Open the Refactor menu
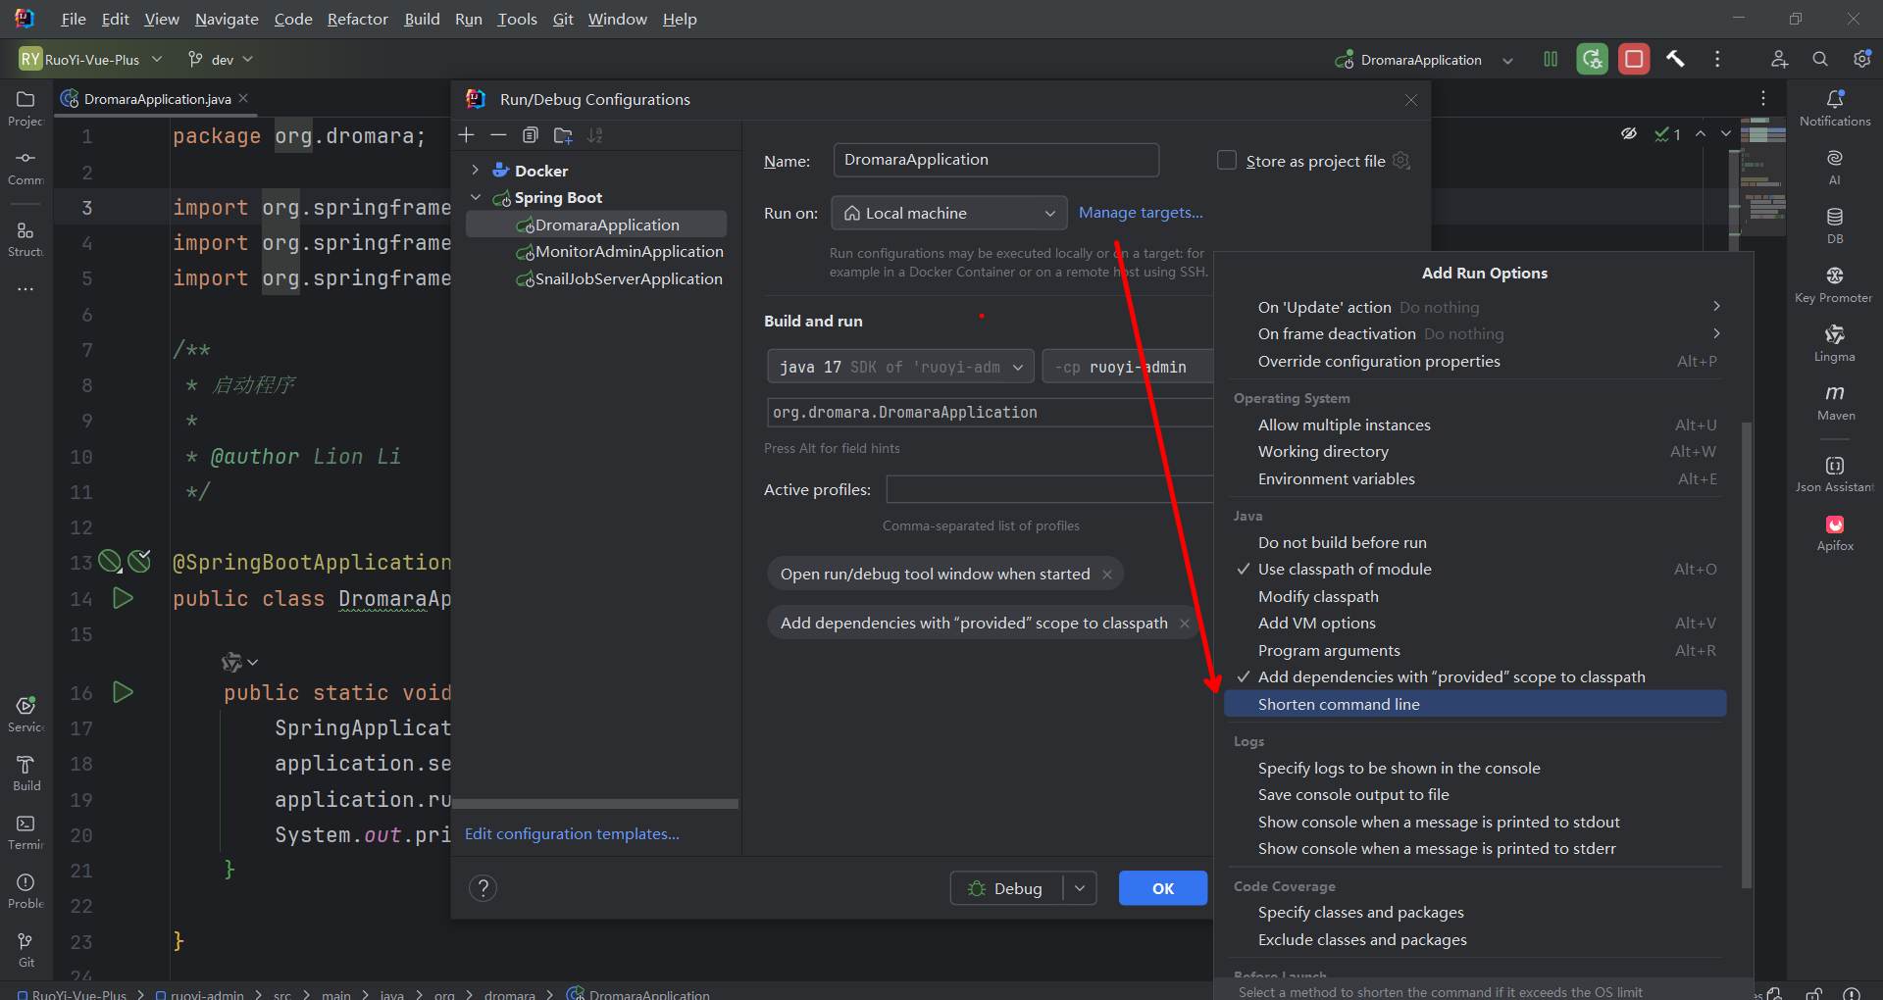1883x1000 pixels. [357, 20]
